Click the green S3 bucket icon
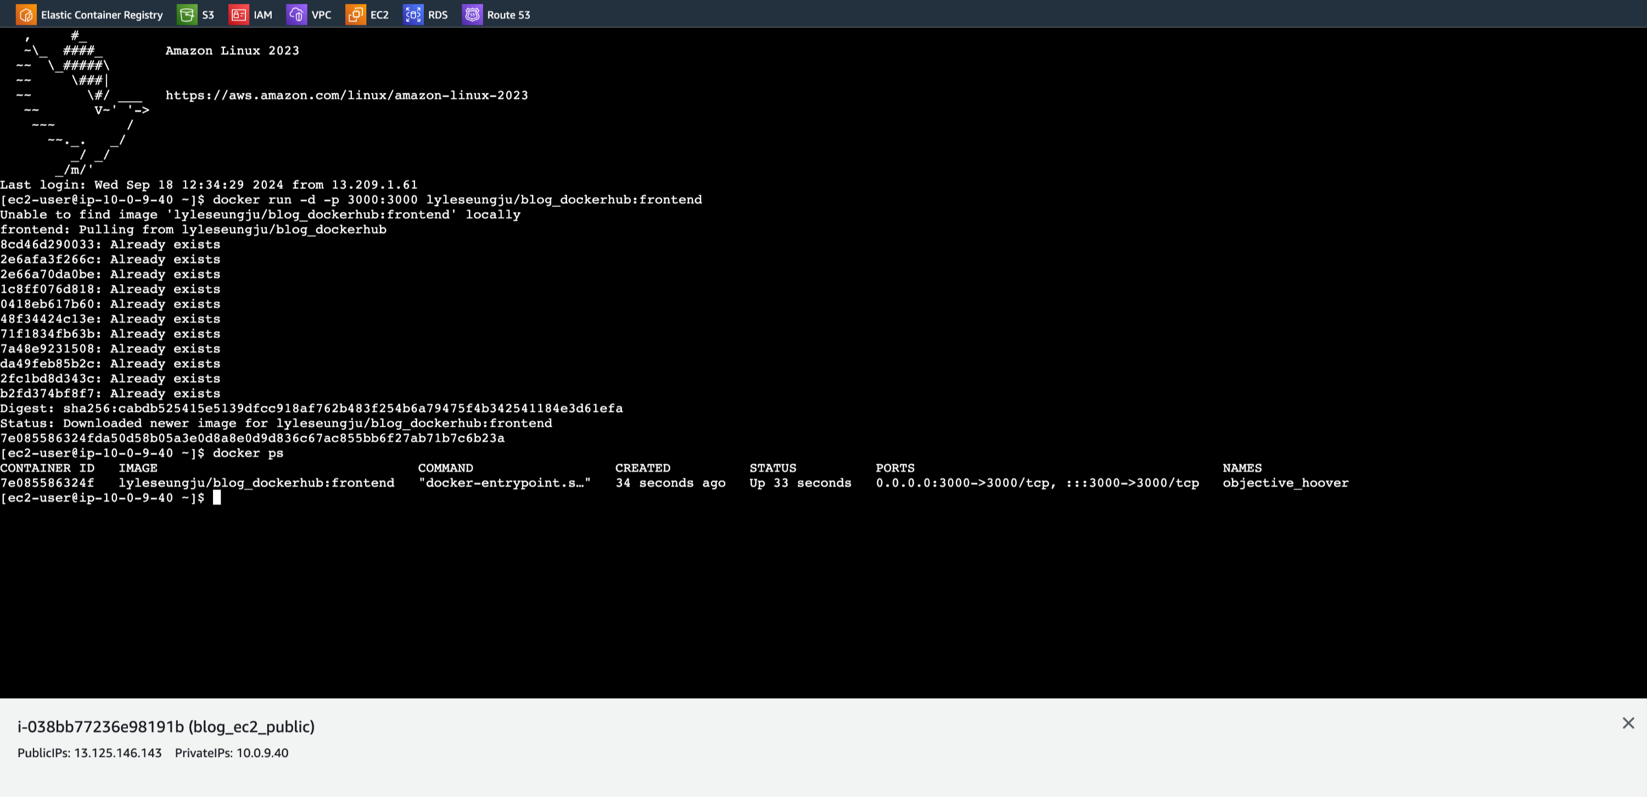This screenshot has height=797, width=1647. (187, 15)
